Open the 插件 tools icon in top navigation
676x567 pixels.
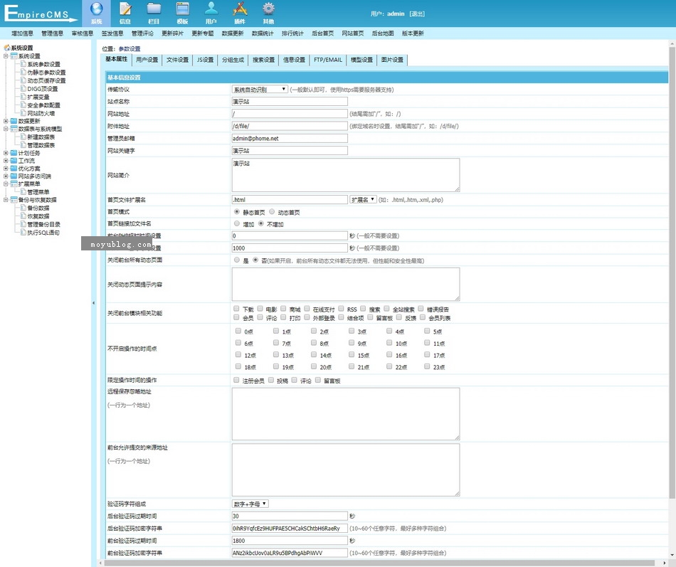tap(240, 9)
